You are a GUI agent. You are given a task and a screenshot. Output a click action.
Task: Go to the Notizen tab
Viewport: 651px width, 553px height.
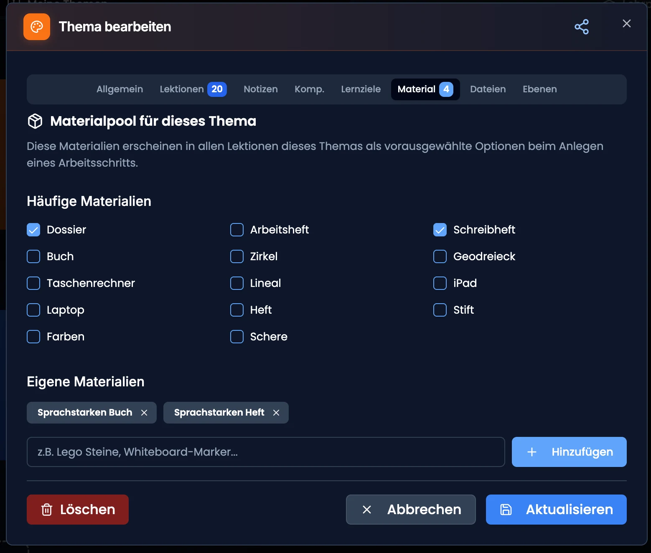(x=261, y=89)
